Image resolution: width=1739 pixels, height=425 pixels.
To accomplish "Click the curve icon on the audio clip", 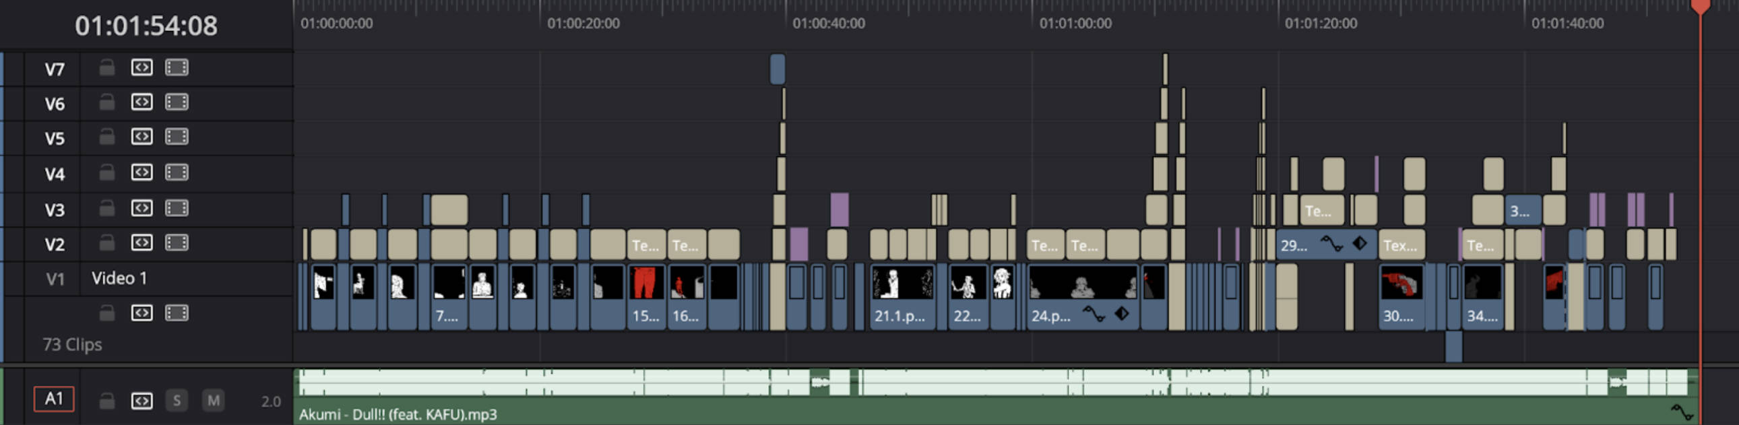I will [1681, 412].
